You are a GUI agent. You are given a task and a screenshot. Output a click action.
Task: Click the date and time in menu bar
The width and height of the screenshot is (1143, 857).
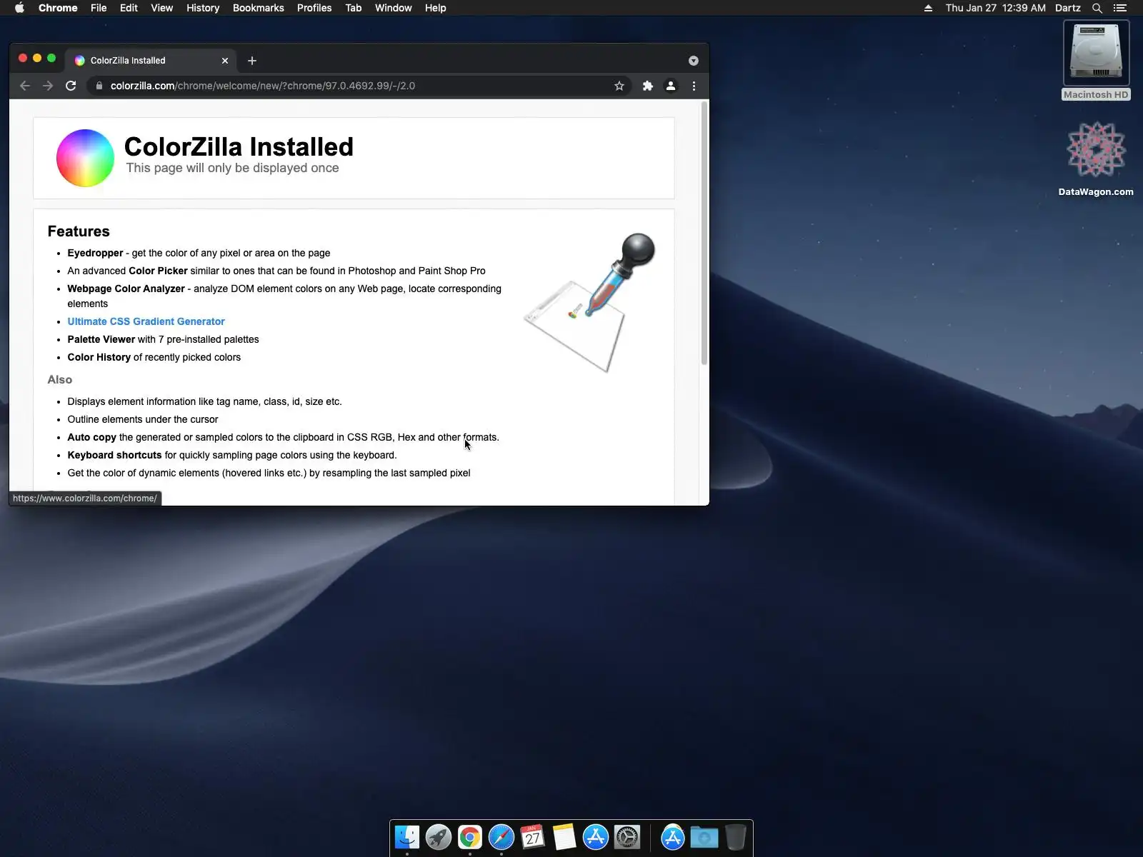click(x=995, y=8)
